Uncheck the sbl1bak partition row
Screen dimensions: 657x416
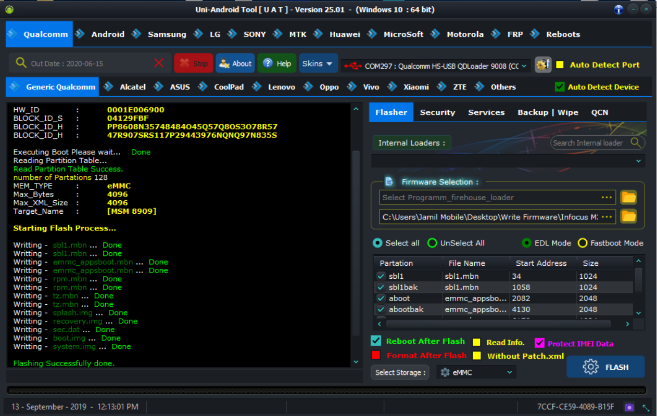(x=381, y=287)
